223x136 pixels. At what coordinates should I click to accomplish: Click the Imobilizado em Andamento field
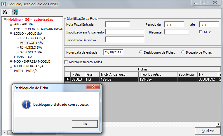[125, 32]
